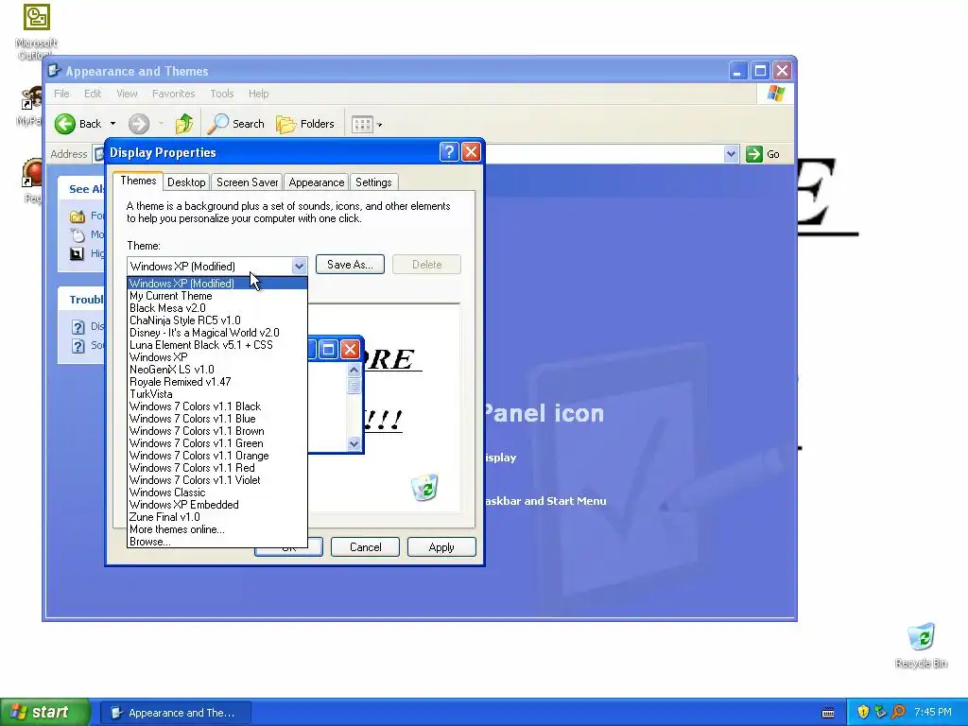Click preview window scrollbar down arrow
This screenshot has height=726, width=968.
coord(354,444)
